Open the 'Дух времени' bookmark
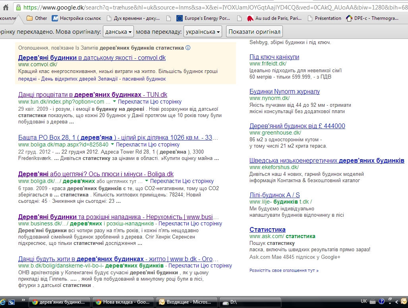Screen dimensions: 408x308 point(133,18)
